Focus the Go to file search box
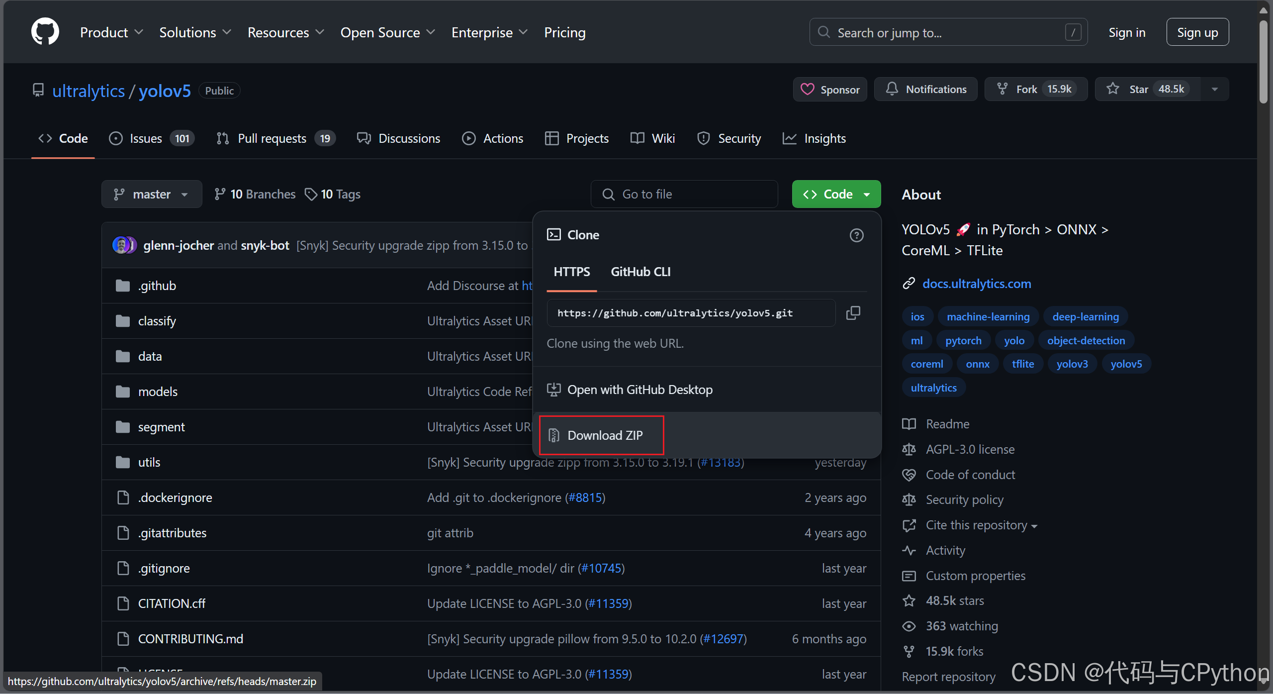 684,194
